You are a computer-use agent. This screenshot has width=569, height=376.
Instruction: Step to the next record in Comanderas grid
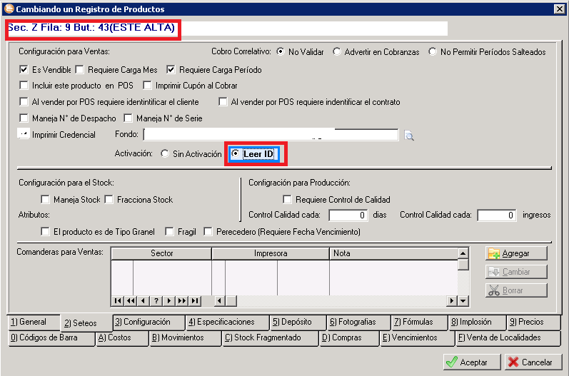(169, 300)
